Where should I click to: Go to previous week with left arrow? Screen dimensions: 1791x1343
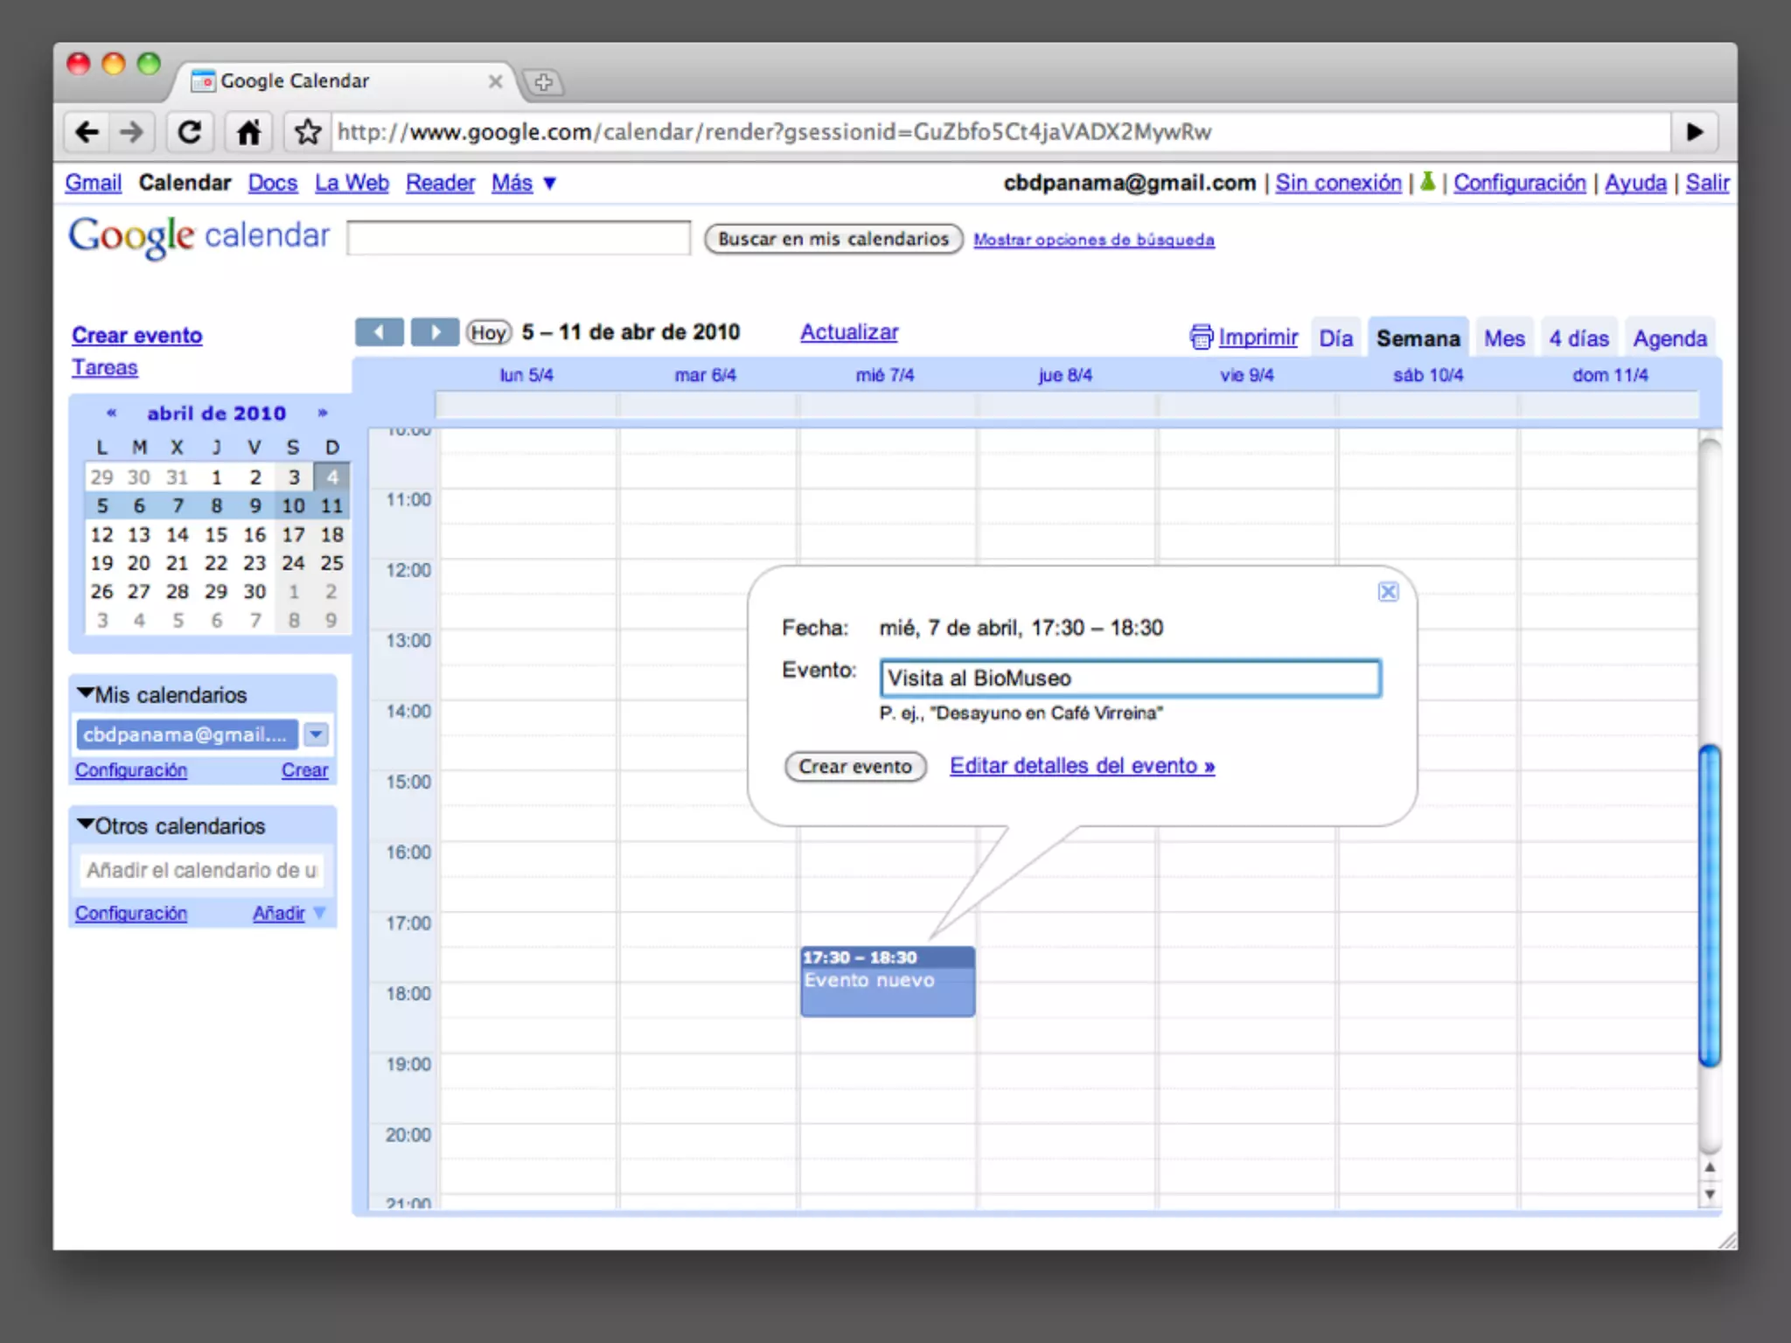[379, 332]
